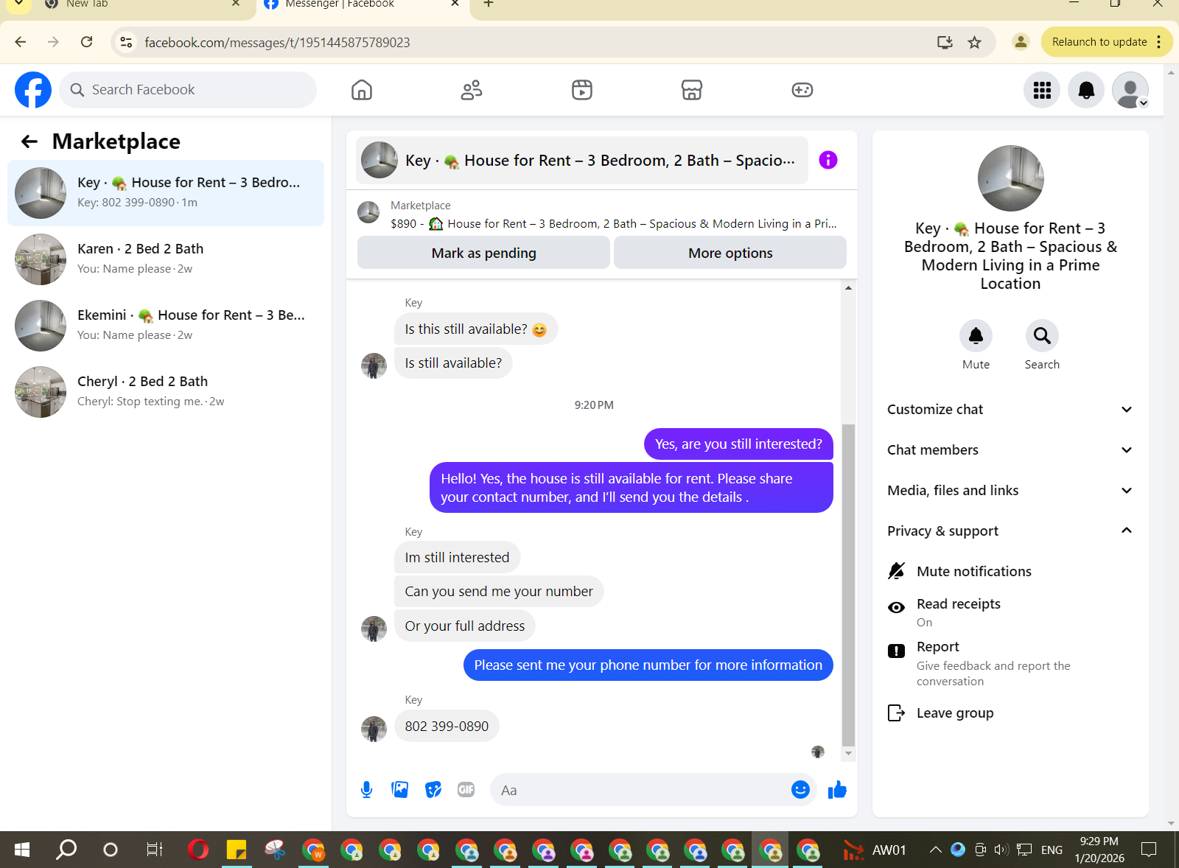
Task: Select the Messenger | Facebook browser tab
Action: coord(361,4)
